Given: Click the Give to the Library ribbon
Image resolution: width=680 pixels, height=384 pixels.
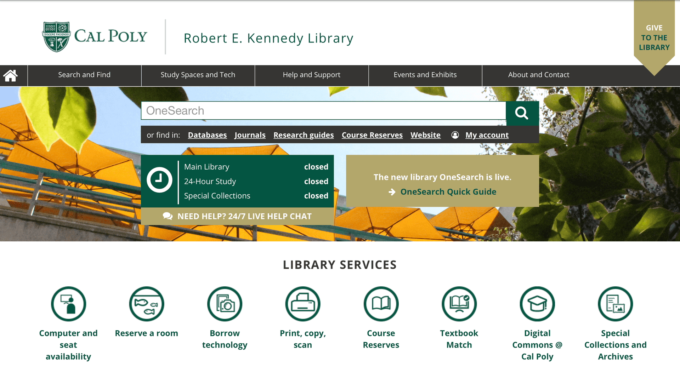Looking at the screenshot, I should [x=654, y=37].
